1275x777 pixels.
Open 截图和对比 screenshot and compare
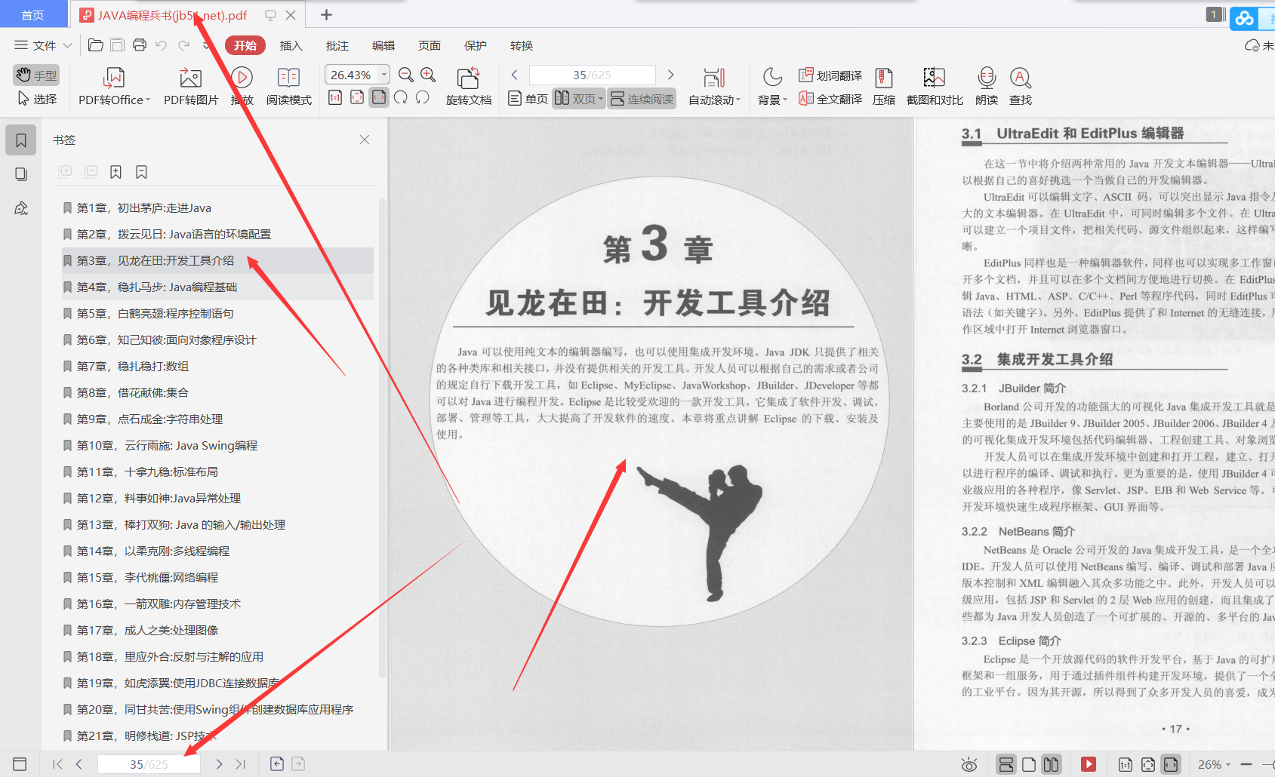(x=935, y=87)
